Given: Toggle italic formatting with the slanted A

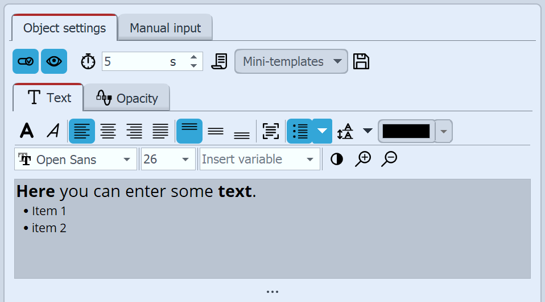Looking at the screenshot, I should click(x=53, y=131).
